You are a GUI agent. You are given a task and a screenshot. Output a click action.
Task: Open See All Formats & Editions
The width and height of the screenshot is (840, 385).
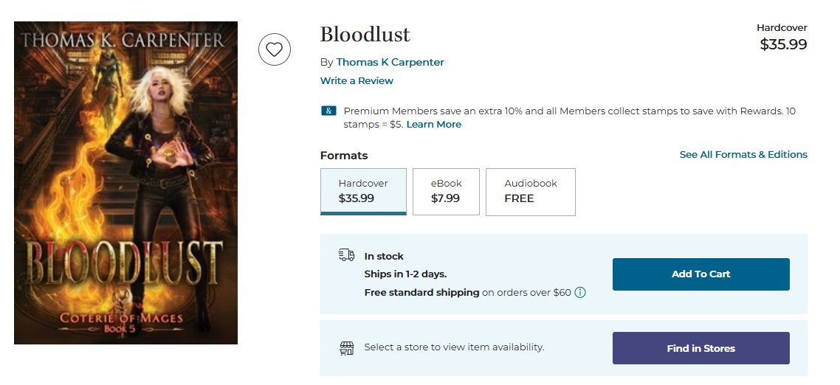[743, 154]
